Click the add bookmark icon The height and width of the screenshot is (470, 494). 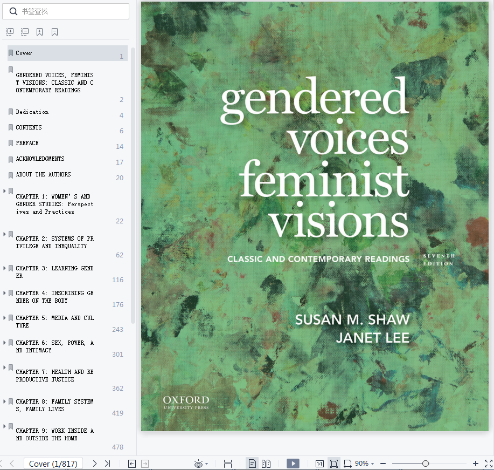click(x=40, y=31)
